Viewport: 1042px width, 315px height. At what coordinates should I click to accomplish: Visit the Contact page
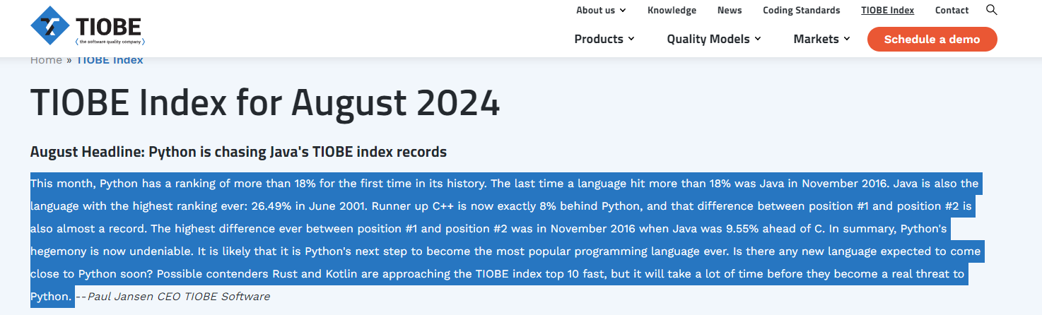coord(952,10)
